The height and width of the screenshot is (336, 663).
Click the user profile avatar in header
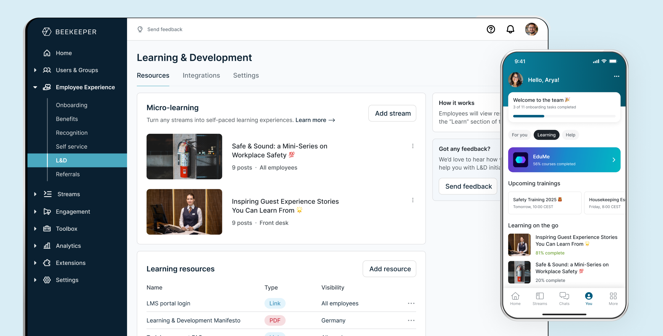531,29
